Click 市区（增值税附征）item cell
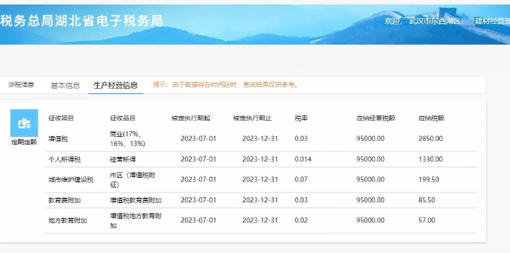Screen dimensions: 510x253 point(133,180)
